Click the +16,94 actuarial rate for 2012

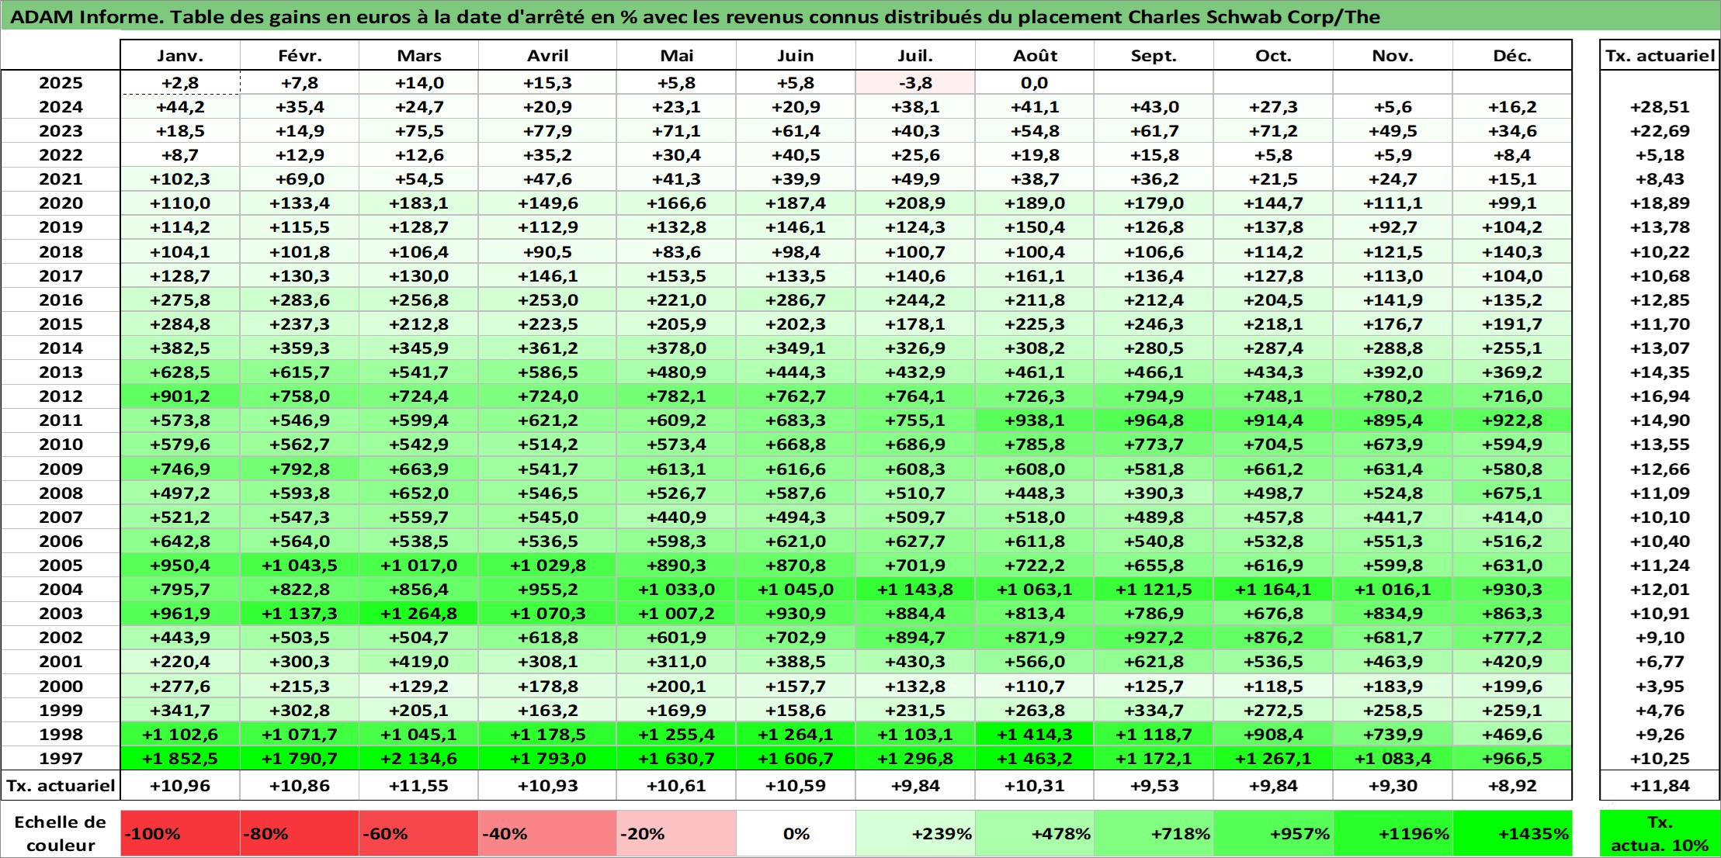[1660, 396]
